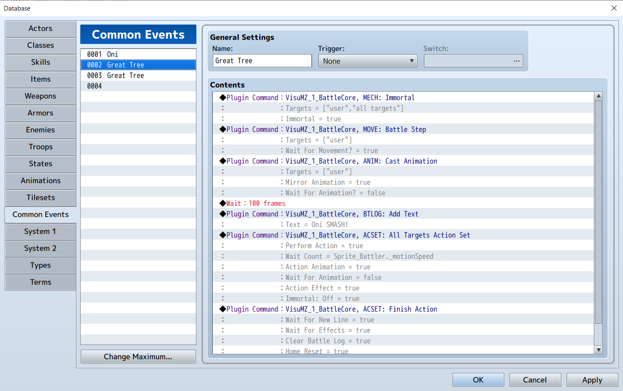Image resolution: width=623 pixels, height=391 pixels.
Task: Select the Wait : 100 frames command
Action: (403, 203)
